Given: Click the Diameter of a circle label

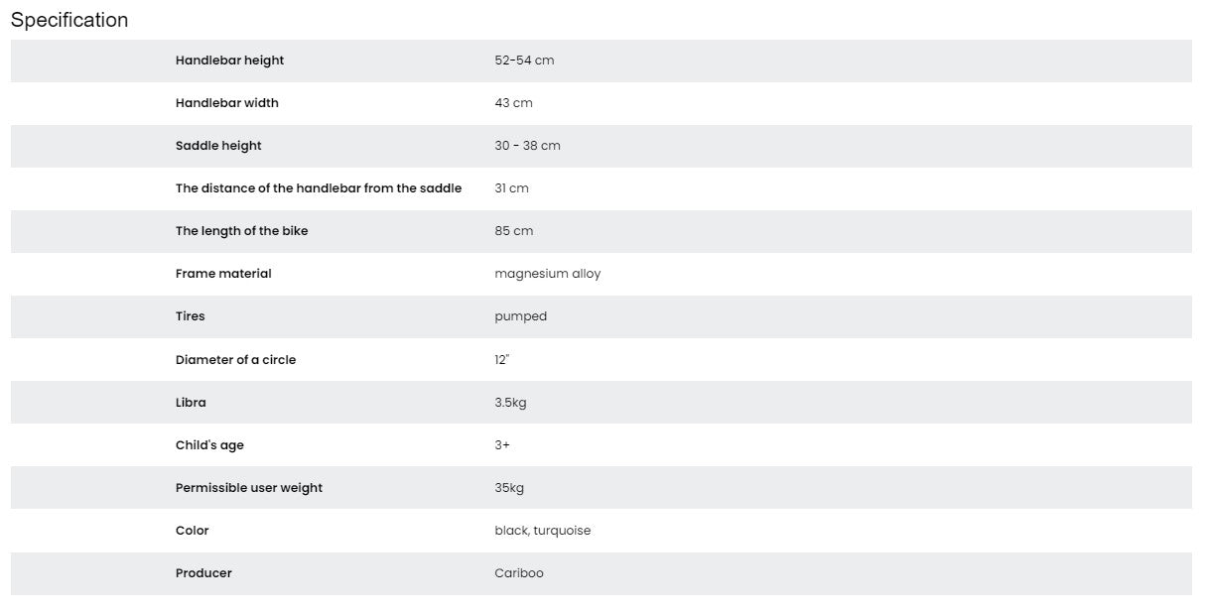Looking at the screenshot, I should pyautogui.click(x=235, y=360).
